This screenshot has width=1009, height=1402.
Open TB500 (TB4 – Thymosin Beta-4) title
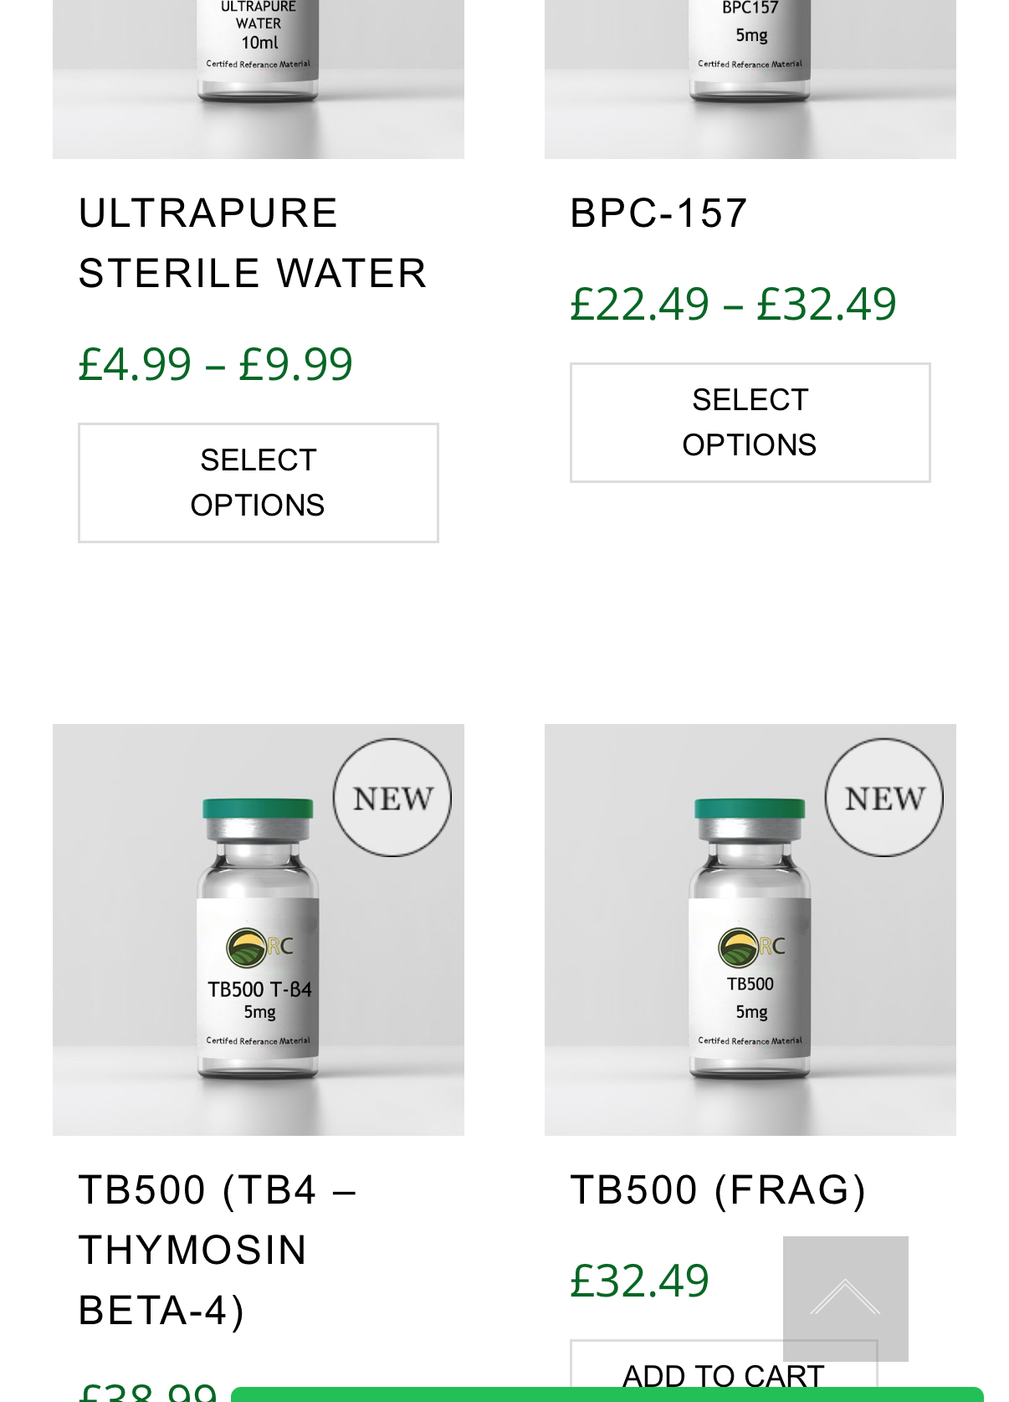218,1250
